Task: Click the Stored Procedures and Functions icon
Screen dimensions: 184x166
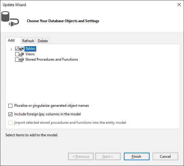Action: coord(21,60)
